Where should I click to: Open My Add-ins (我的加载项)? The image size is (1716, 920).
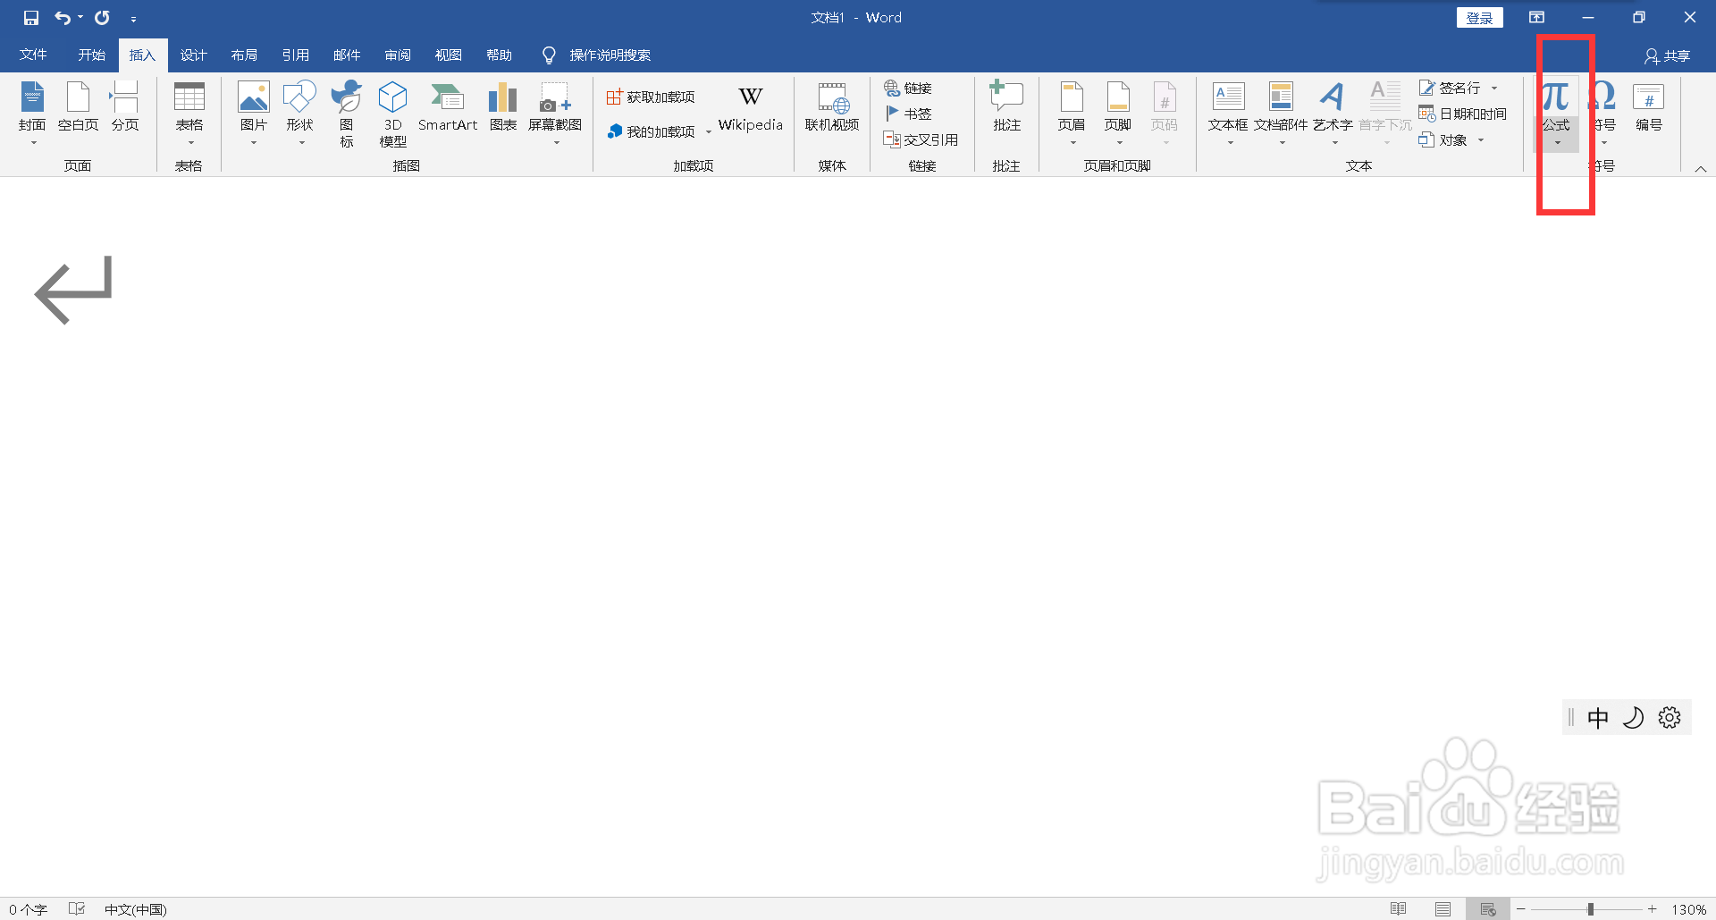[651, 131]
